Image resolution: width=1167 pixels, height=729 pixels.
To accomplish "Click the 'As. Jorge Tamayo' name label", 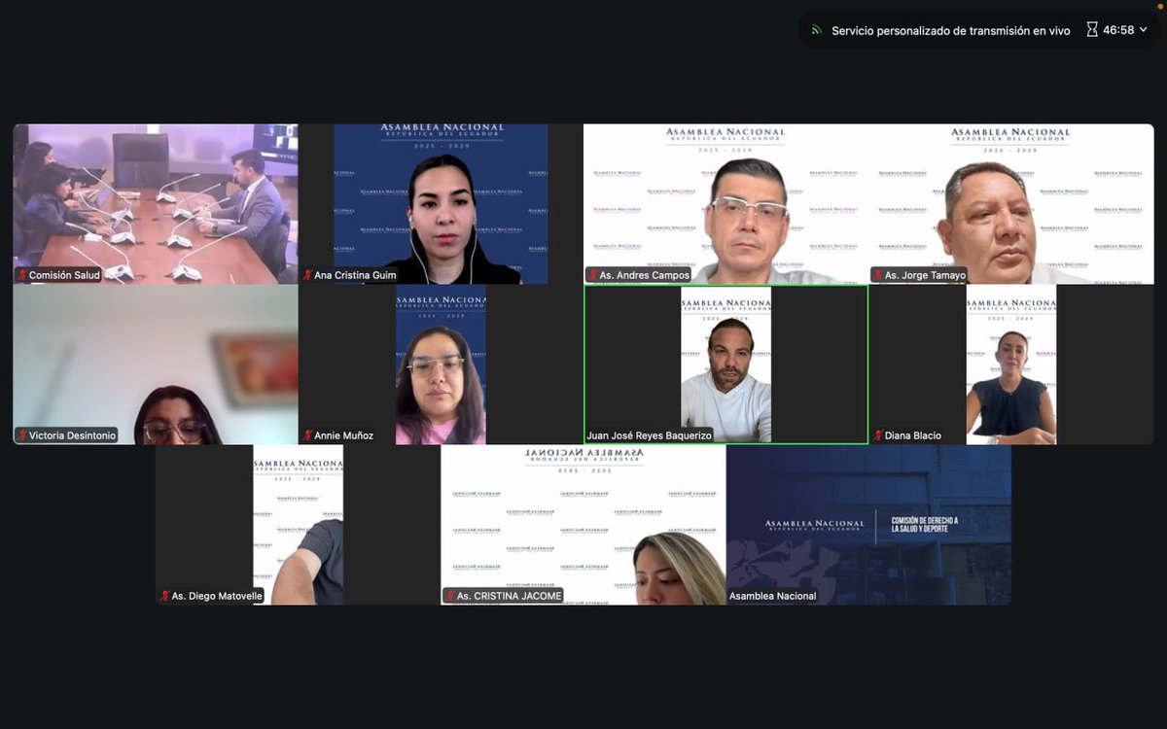I will pos(926,275).
